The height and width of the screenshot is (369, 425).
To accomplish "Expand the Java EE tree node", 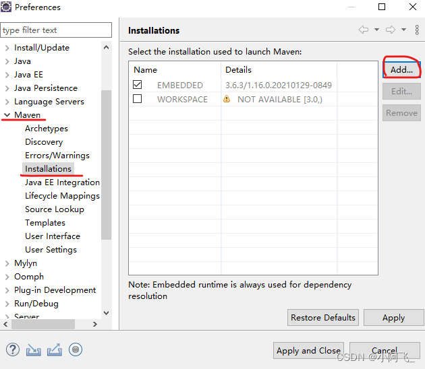I will coord(7,75).
